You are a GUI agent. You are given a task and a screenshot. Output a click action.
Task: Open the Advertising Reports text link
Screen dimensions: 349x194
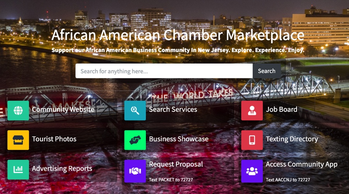(x=62, y=169)
